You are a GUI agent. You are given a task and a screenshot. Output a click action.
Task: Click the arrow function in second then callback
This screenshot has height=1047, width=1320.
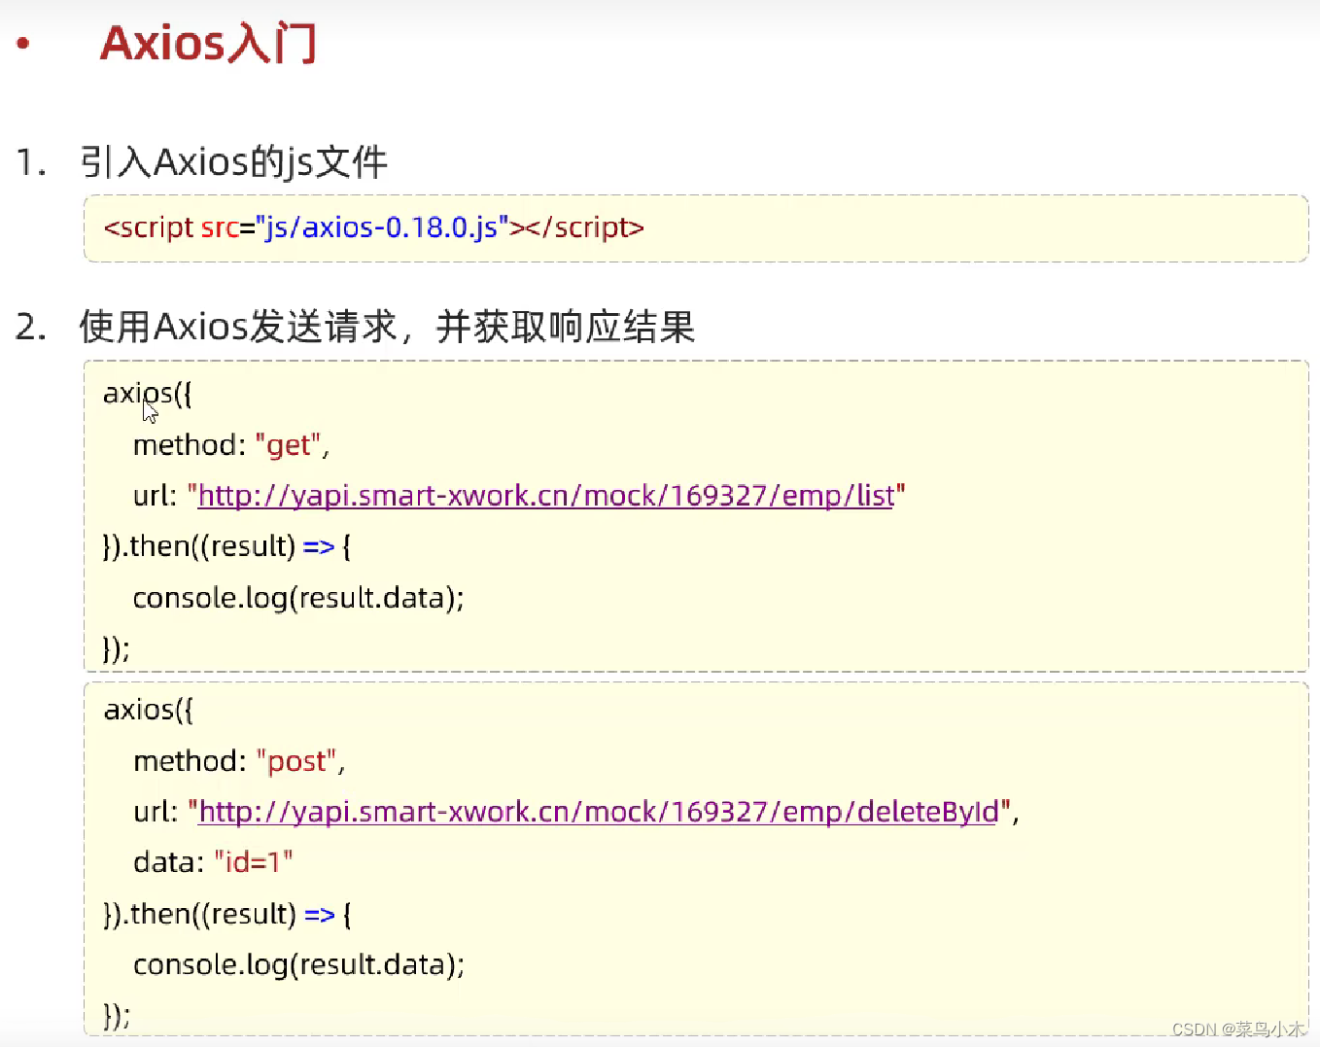[318, 914]
